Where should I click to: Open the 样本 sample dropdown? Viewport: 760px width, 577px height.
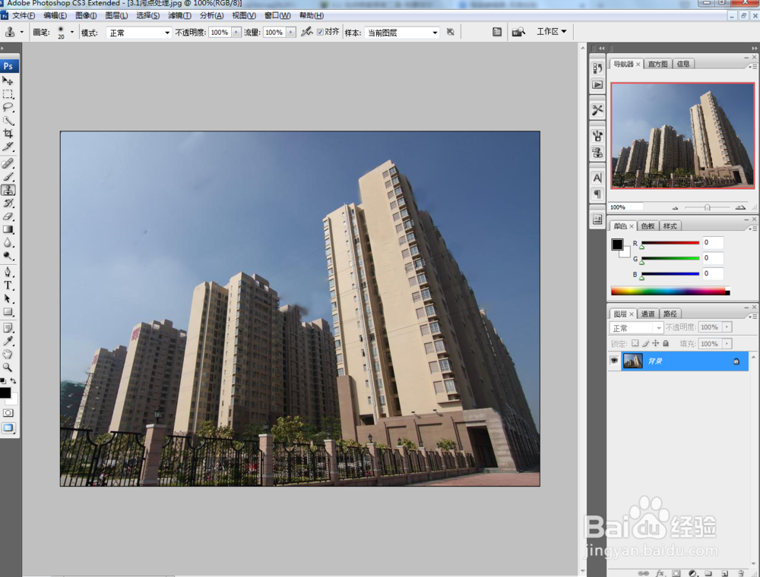402,33
